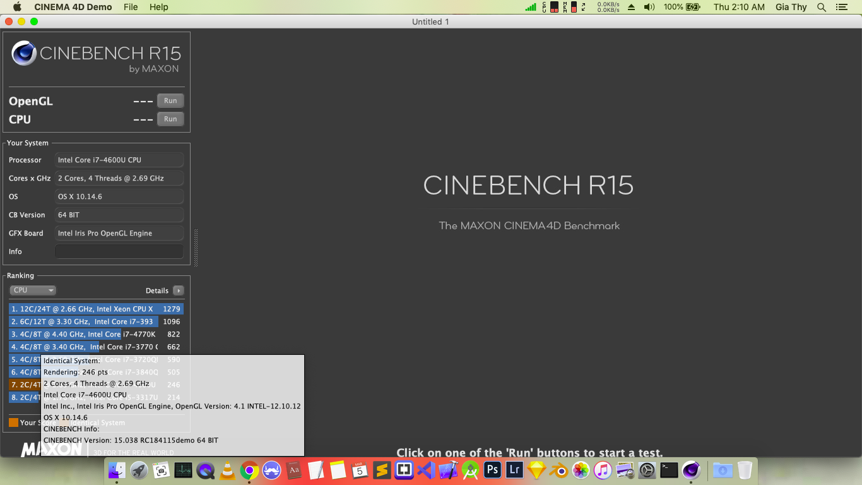Image resolution: width=862 pixels, height=485 pixels.
Task: Open System Preferences gear in dock
Action: 647,470
